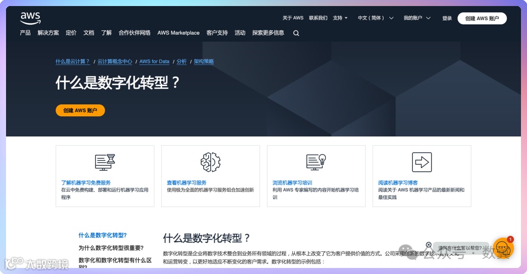Expand the 我的账户 dropdown
This screenshot has width=527, height=274.
[417, 18]
